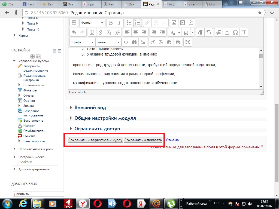Clean up messy code
Viewport: 279px width, 209px height.
point(153,42)
